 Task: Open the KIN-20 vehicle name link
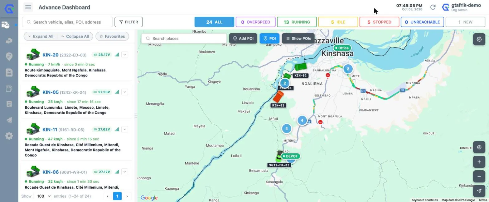coord(51,55)
